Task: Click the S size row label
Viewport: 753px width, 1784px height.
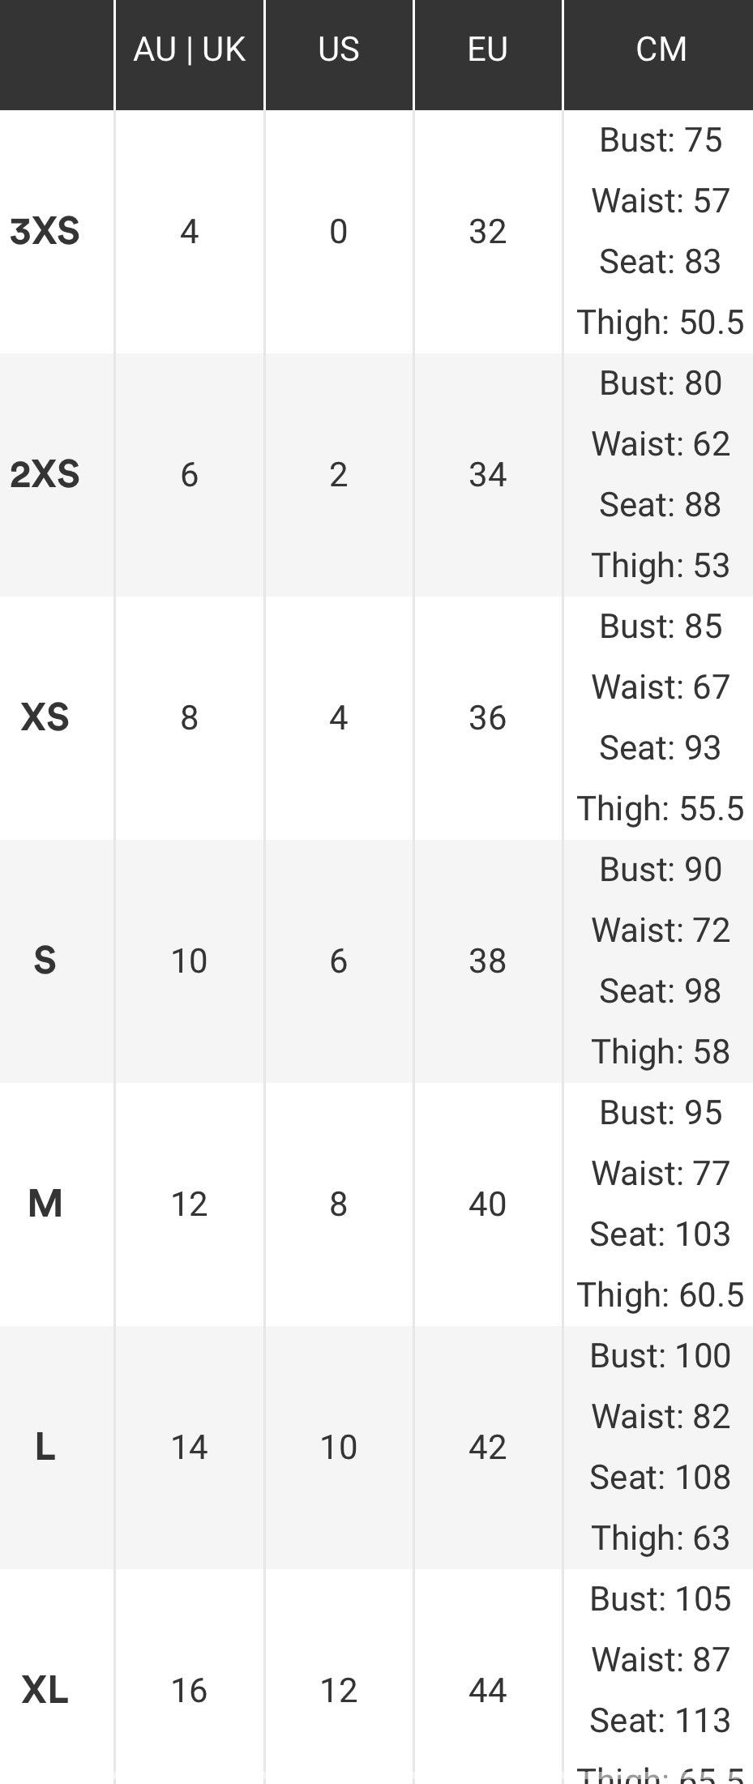Action: point(45,961)
